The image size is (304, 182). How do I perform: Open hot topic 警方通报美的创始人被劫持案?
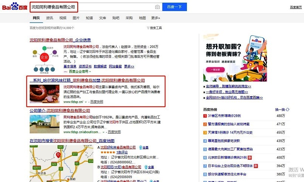(x=228, y=124)
